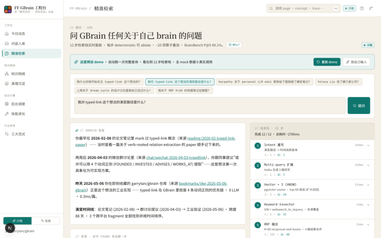
Task: Click the ⌘K shortcut badge
Action: 336,9
